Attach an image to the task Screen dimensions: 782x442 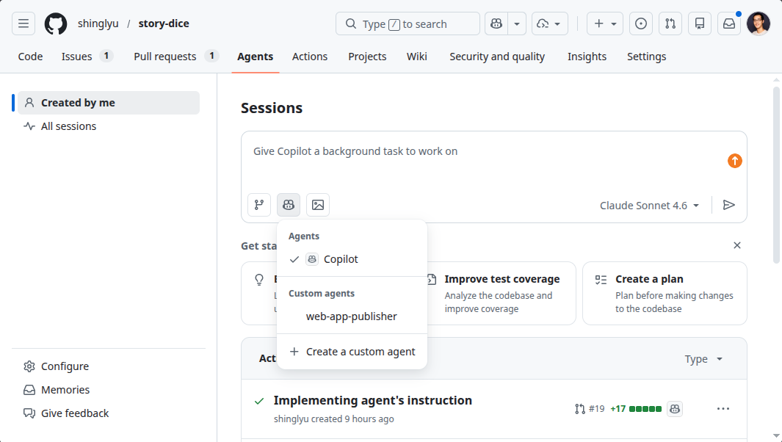[x=318, y=205]
